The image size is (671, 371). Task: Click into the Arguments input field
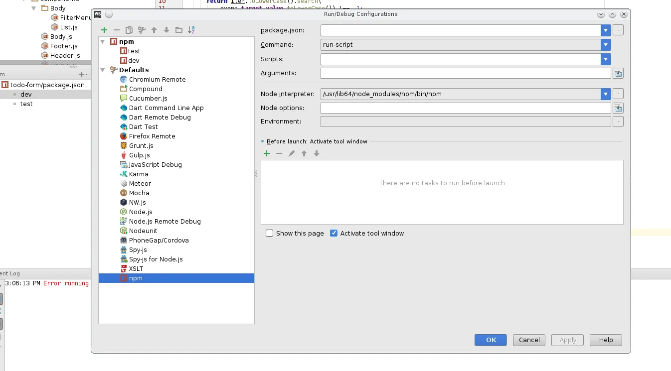(x=466, y=74)
